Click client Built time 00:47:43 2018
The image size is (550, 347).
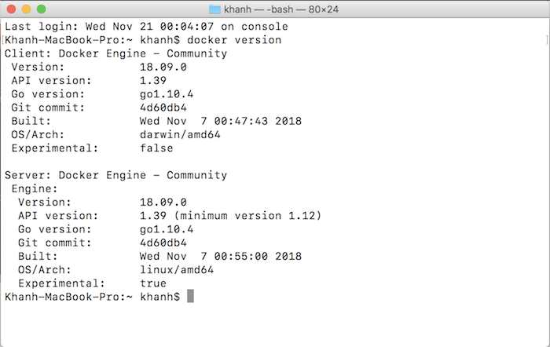pyautogui.click(x=258, y=121)
